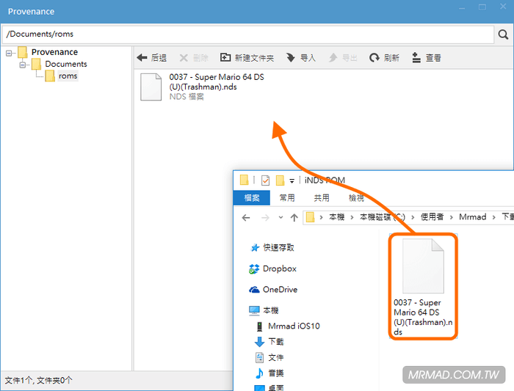
Task: Open the 檔案 (File) ribbon tab
Action: tap(252, 198)
